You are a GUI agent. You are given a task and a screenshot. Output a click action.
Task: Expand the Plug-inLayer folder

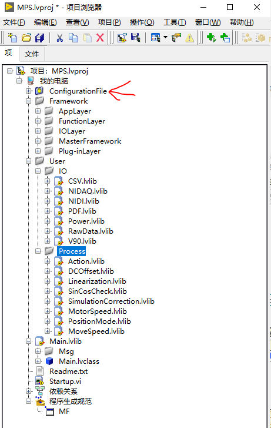coord(38,151)
